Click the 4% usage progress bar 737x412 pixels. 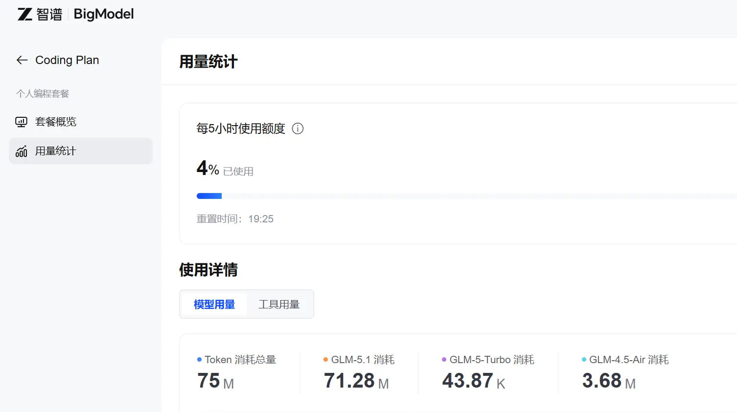(x=466, y=196)
